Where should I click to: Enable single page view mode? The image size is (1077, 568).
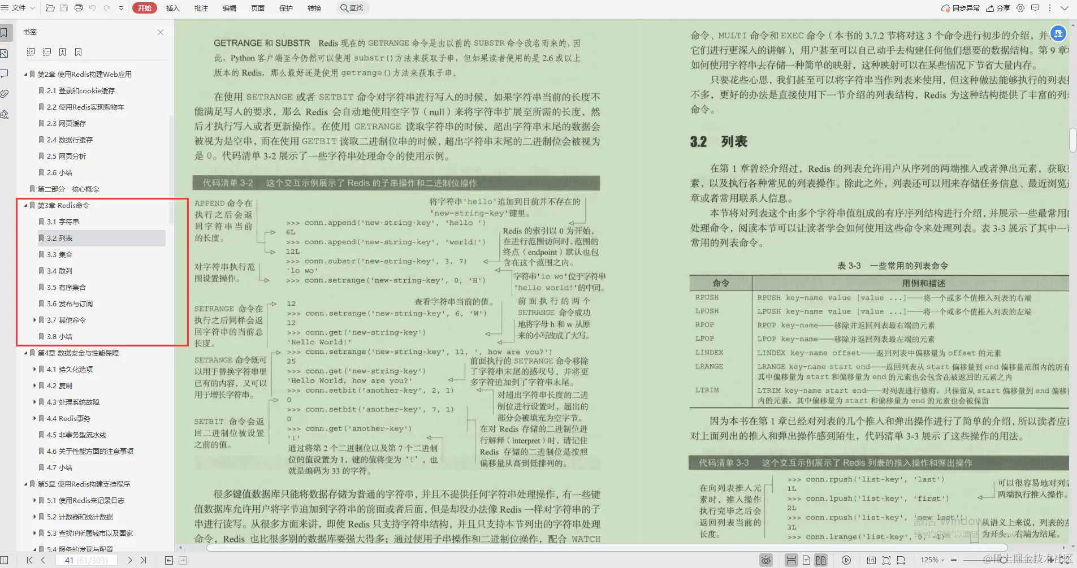click(x=807, y=560)
